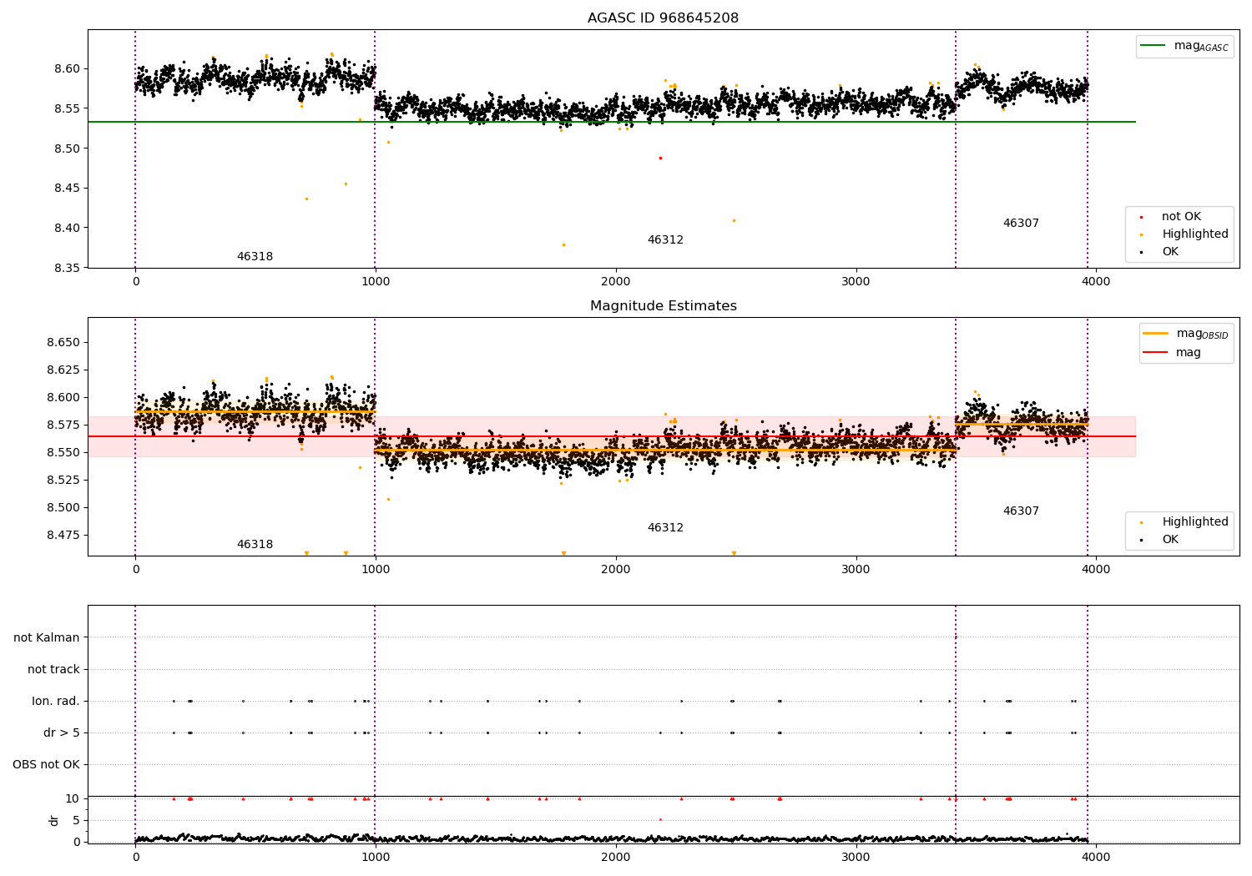Click x-axis tick 3000 under Magnitude Estimates plot

click(x=856, y=570)
